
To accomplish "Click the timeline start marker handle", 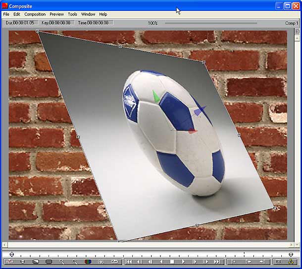I will click(12, 254).
